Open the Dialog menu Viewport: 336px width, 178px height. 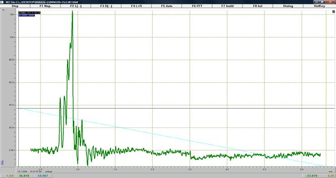(288, 6)
